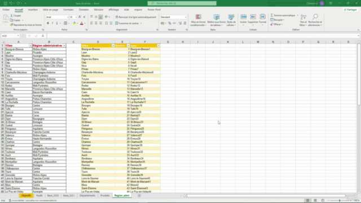
Task: Align text right in the cell
Action: click(x=100, y=23)
